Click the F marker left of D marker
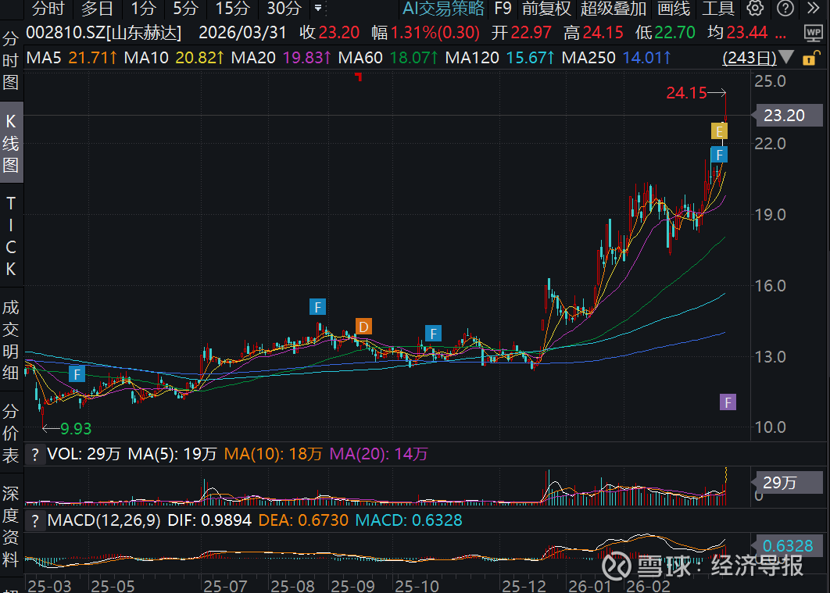Image resolution: width=830 pixels, height=593 pixels. coord(317,307)
